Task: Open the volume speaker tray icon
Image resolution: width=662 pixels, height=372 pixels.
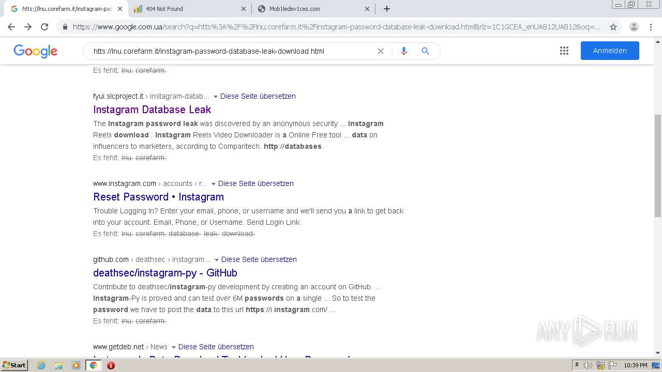Action: [x=588, y=365]
